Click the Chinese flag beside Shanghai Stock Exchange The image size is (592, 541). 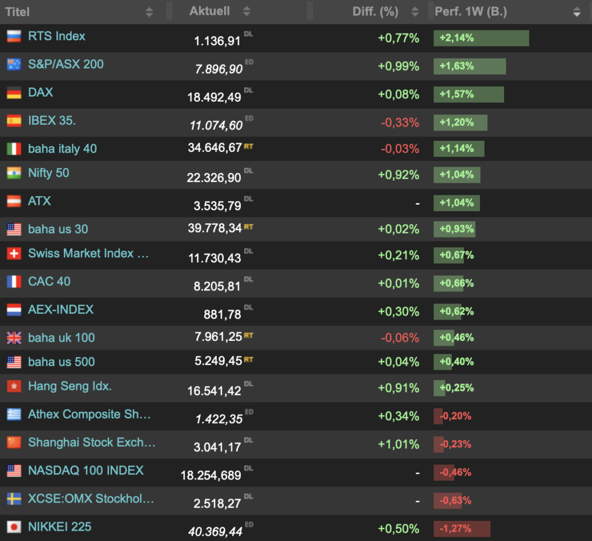[14, 443]
